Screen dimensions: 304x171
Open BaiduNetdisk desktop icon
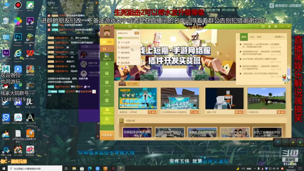(x=18, y=119)
